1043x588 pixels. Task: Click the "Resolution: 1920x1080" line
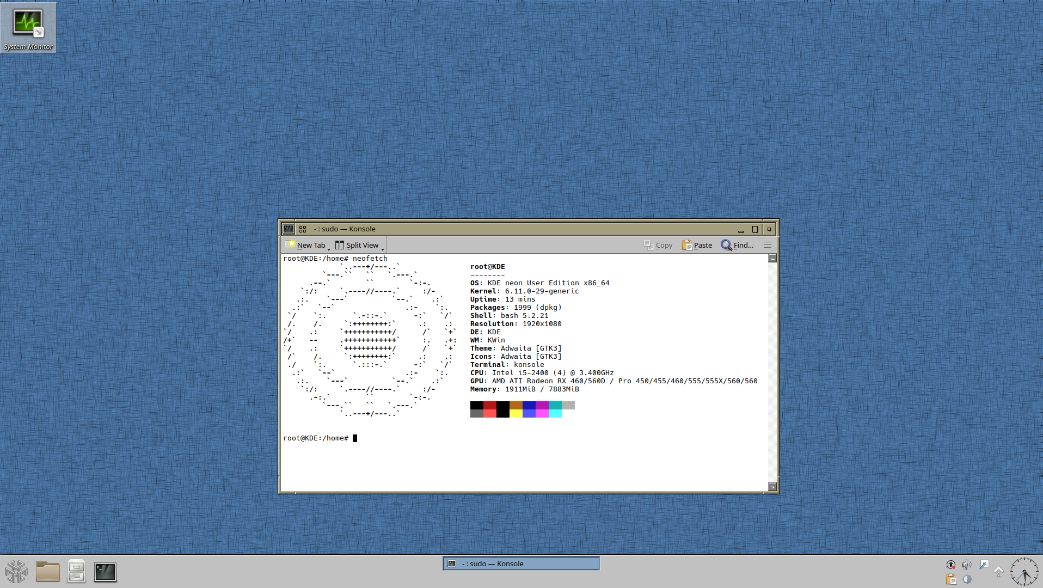click(516, 324)
